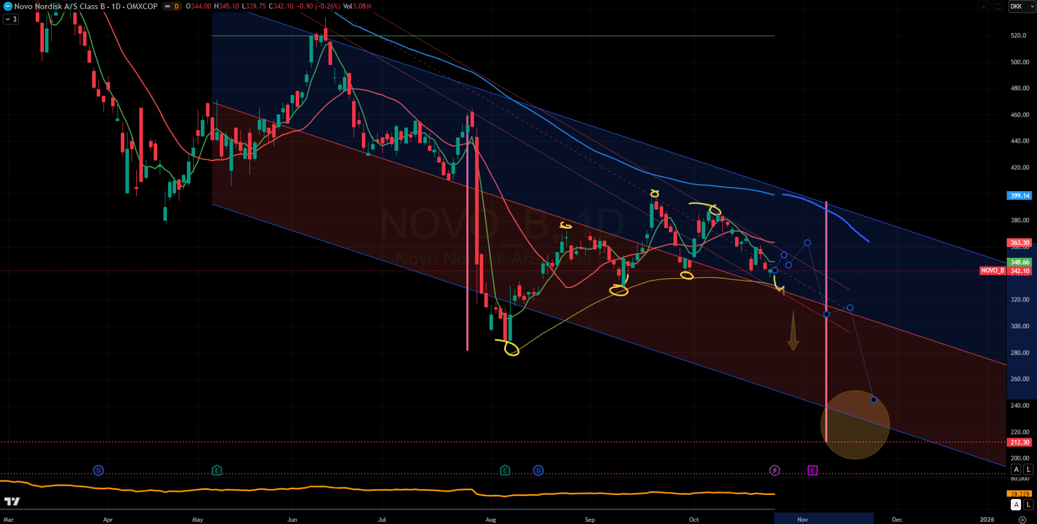
Task: Click the green earnings E marker near May
Action: point(217,470)
